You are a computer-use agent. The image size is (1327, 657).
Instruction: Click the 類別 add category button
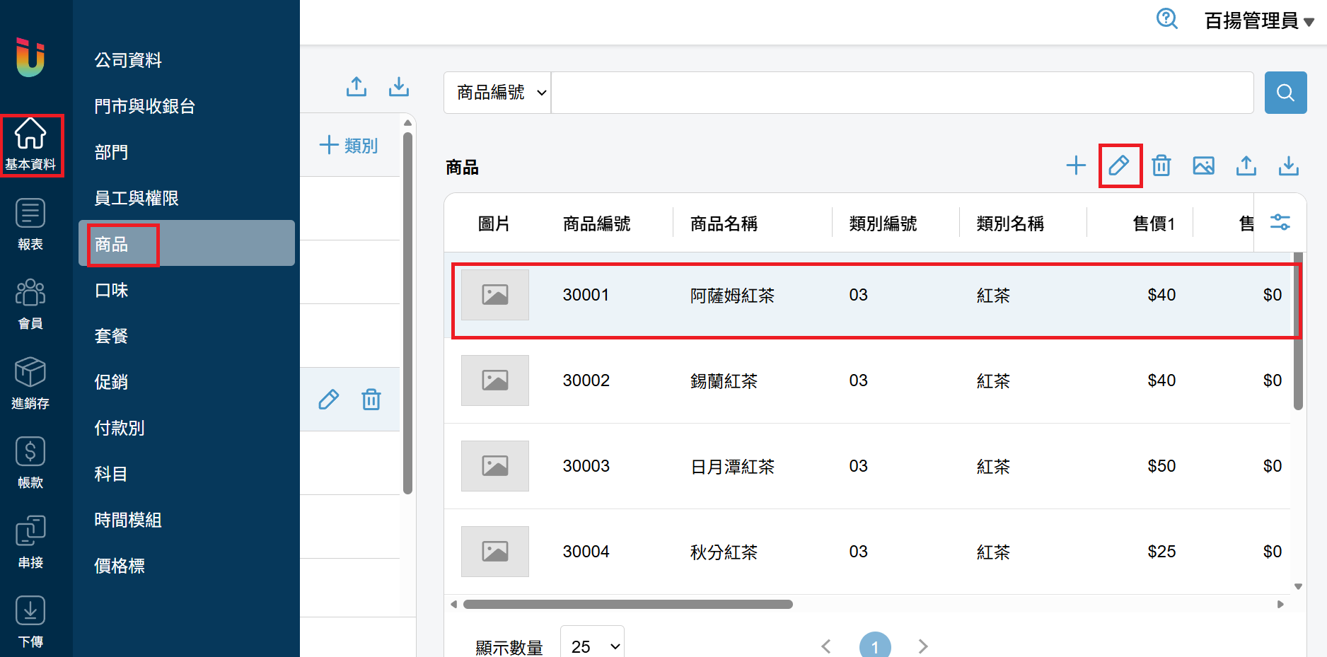pos(349,146)
